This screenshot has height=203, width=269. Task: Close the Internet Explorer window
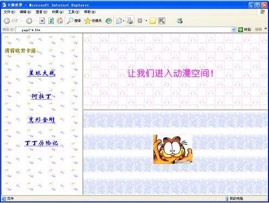tap(264, 5)
